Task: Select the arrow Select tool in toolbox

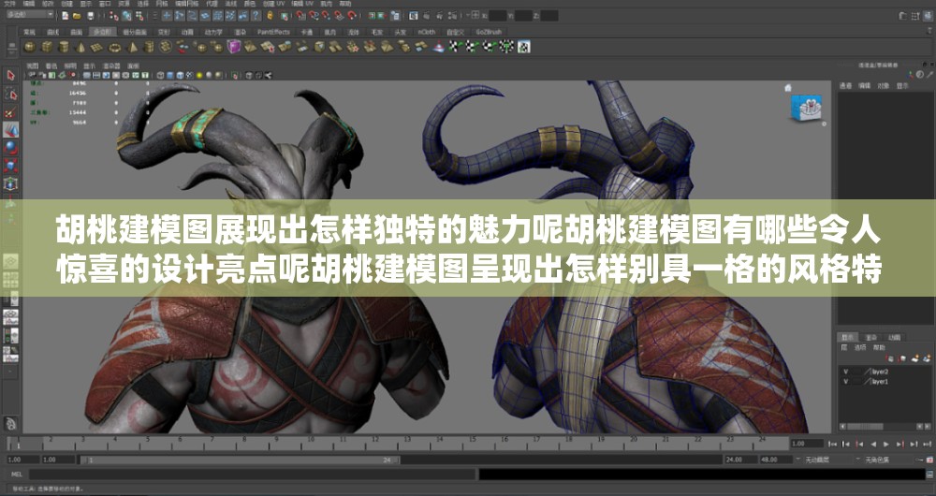Action: click(10, 75)
